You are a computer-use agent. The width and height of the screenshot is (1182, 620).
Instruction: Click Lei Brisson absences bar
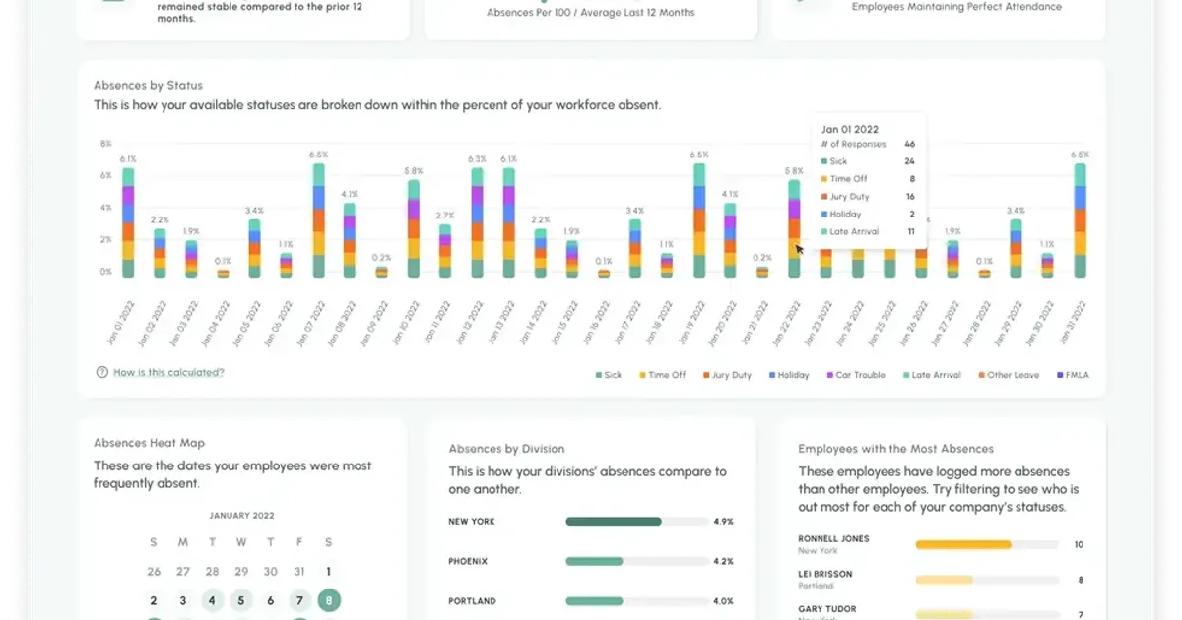987,580
